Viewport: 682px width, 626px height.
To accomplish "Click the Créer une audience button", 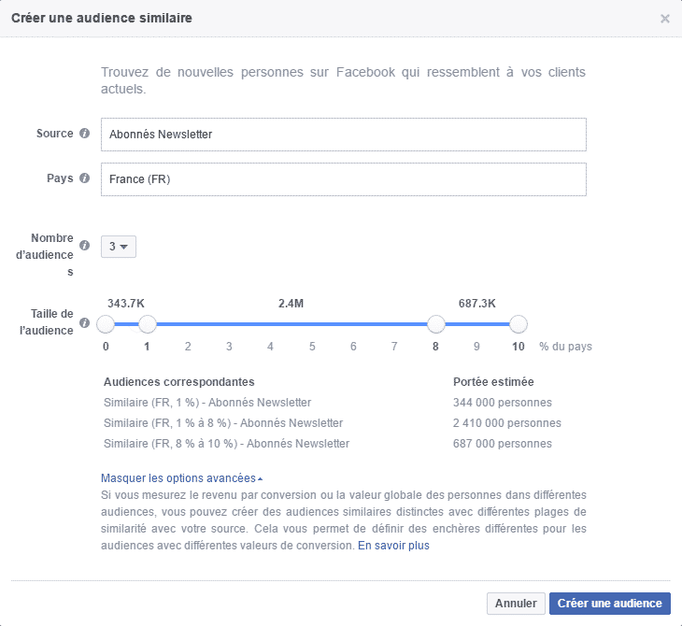I will coord(609,604).
